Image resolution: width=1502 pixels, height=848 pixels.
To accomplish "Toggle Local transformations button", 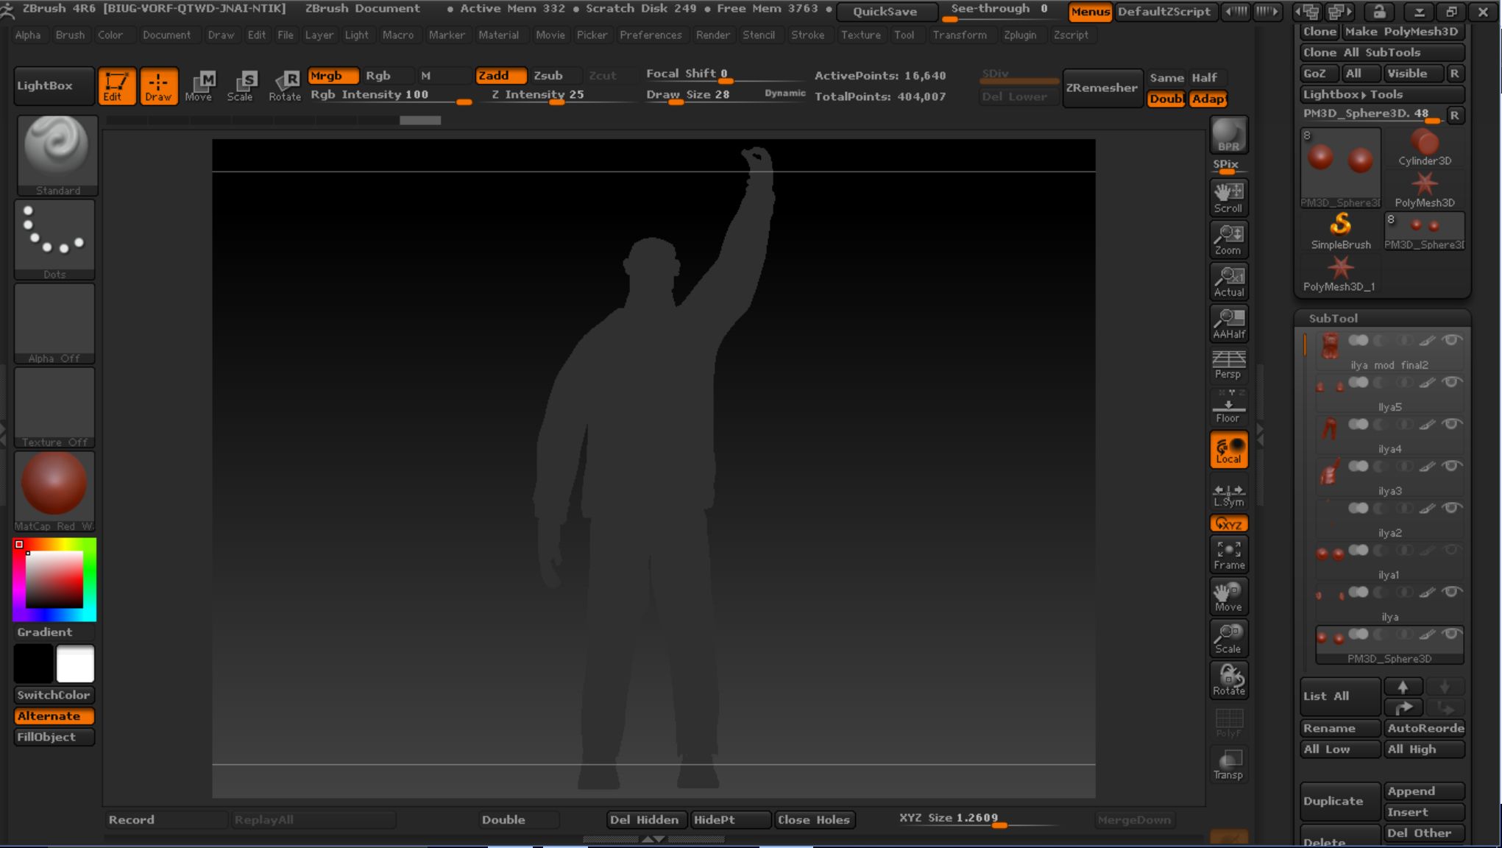I will tap(1229, 449).
